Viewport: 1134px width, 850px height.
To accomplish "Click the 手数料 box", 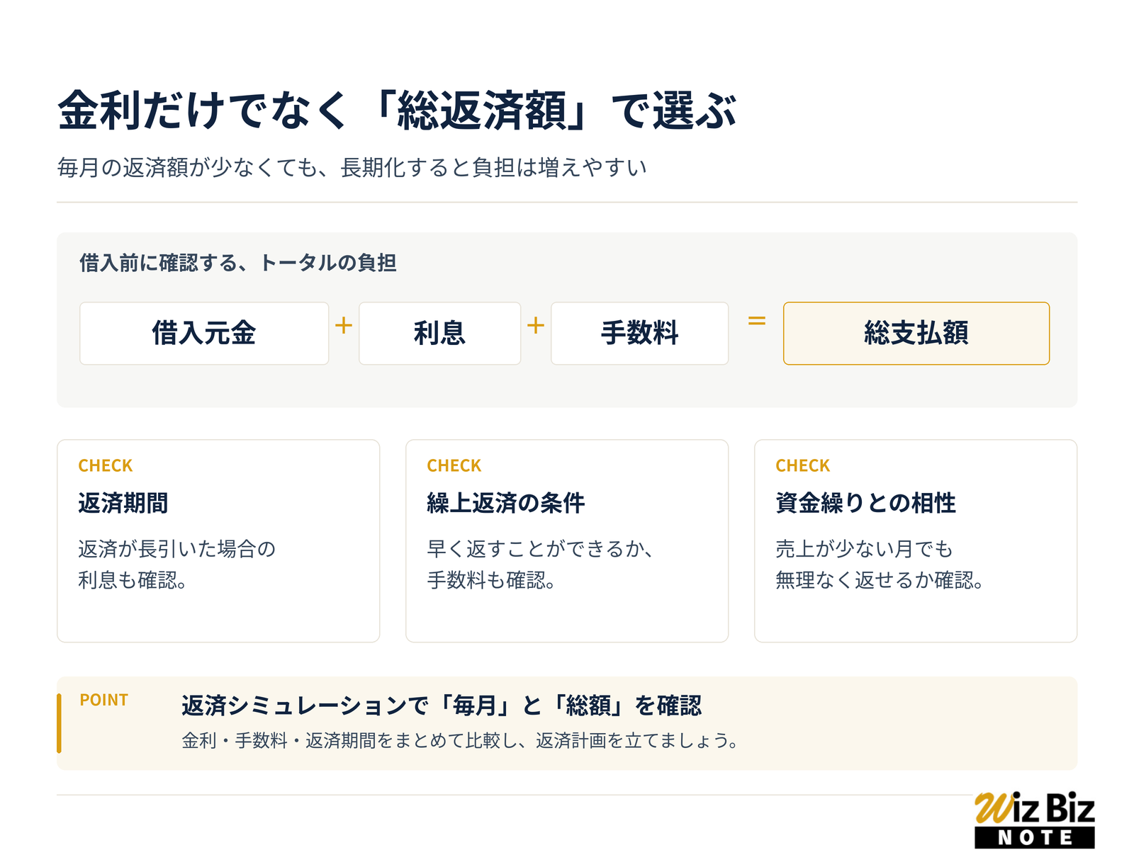I will (639, 334).
